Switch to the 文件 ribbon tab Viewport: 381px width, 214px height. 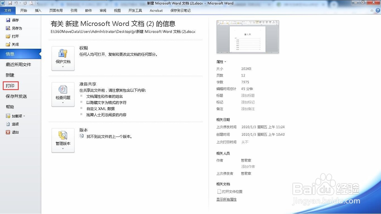[8, 10]
